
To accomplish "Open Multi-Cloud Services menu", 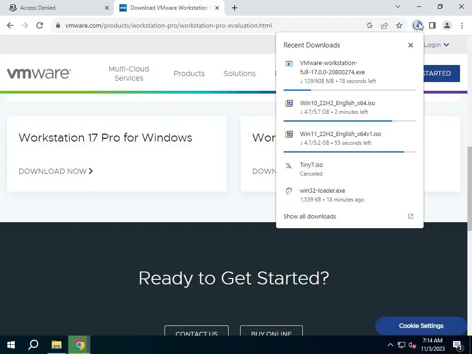I will (x=129, y=73).
